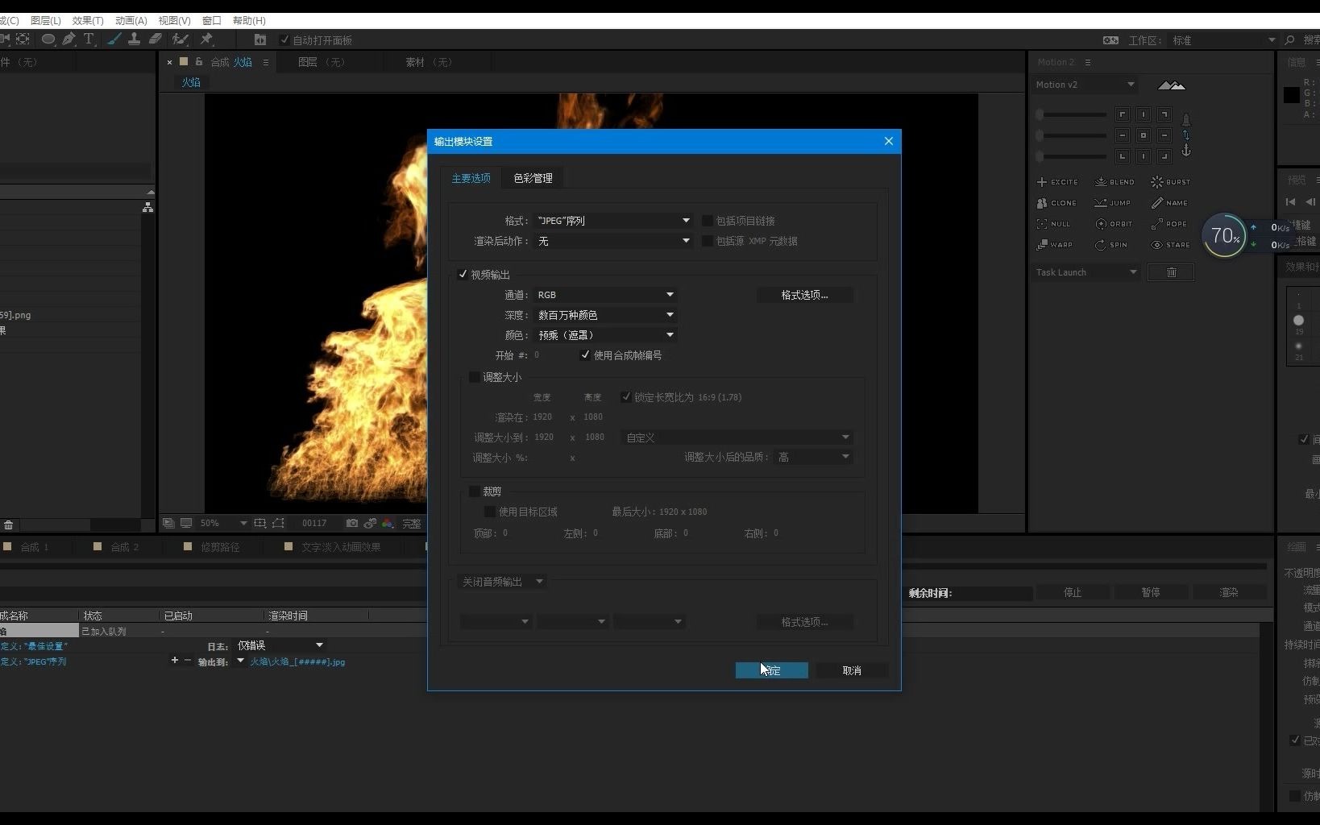
Task: Toggle 使用合成帧编号 checkbox
Action: point(585,355)
